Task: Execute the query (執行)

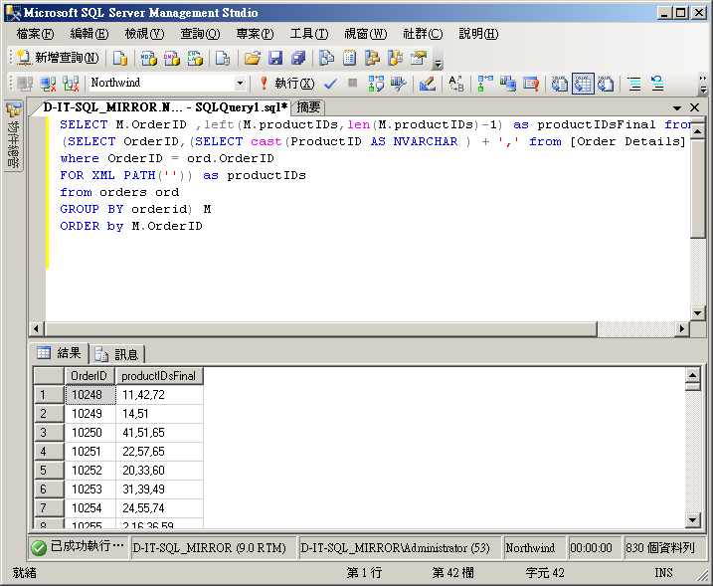Action: tap(286, 84)
